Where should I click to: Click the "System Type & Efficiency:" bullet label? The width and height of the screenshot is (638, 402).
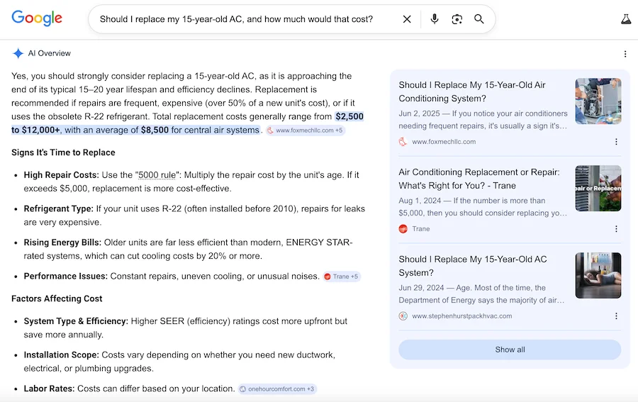click(76, 321)
